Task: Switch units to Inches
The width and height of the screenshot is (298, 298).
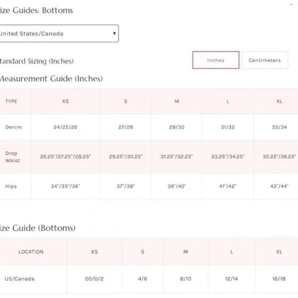Action: [216, 60]
